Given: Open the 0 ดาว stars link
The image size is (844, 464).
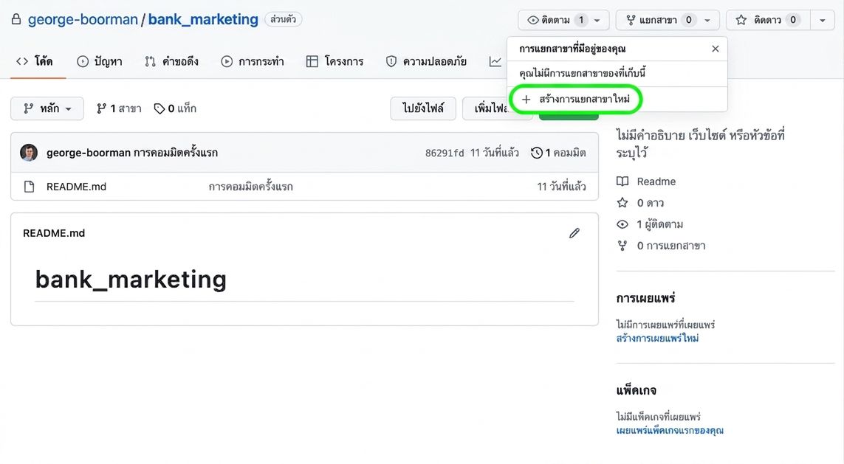Looking at the screenshot, I should (640, 204).
